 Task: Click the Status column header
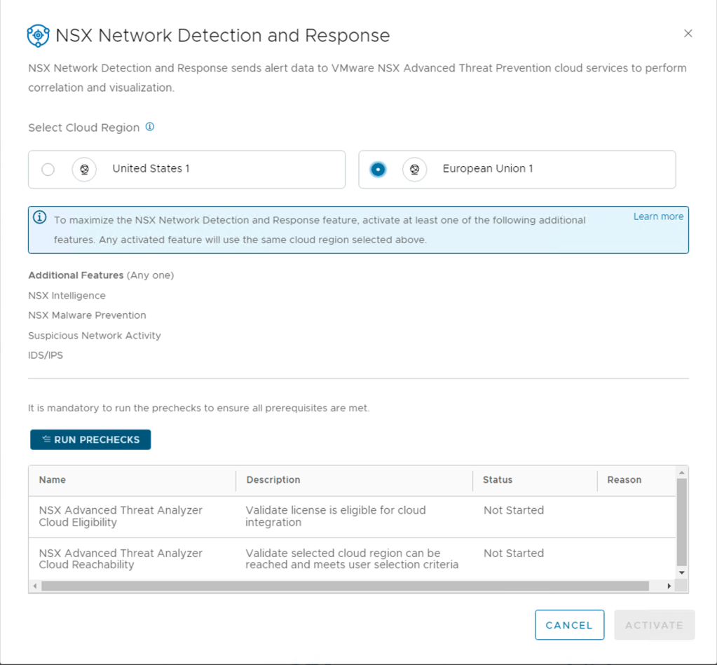click(498, 480)
